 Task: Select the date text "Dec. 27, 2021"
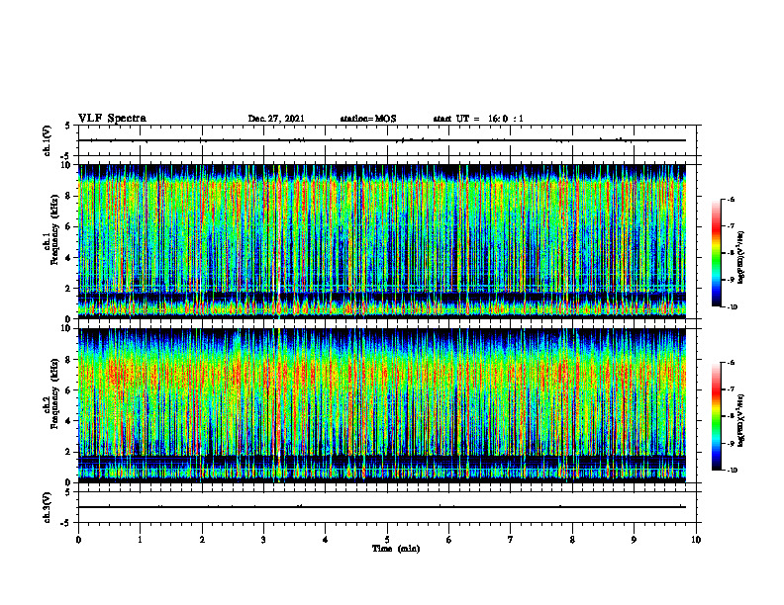coord(276,119)
